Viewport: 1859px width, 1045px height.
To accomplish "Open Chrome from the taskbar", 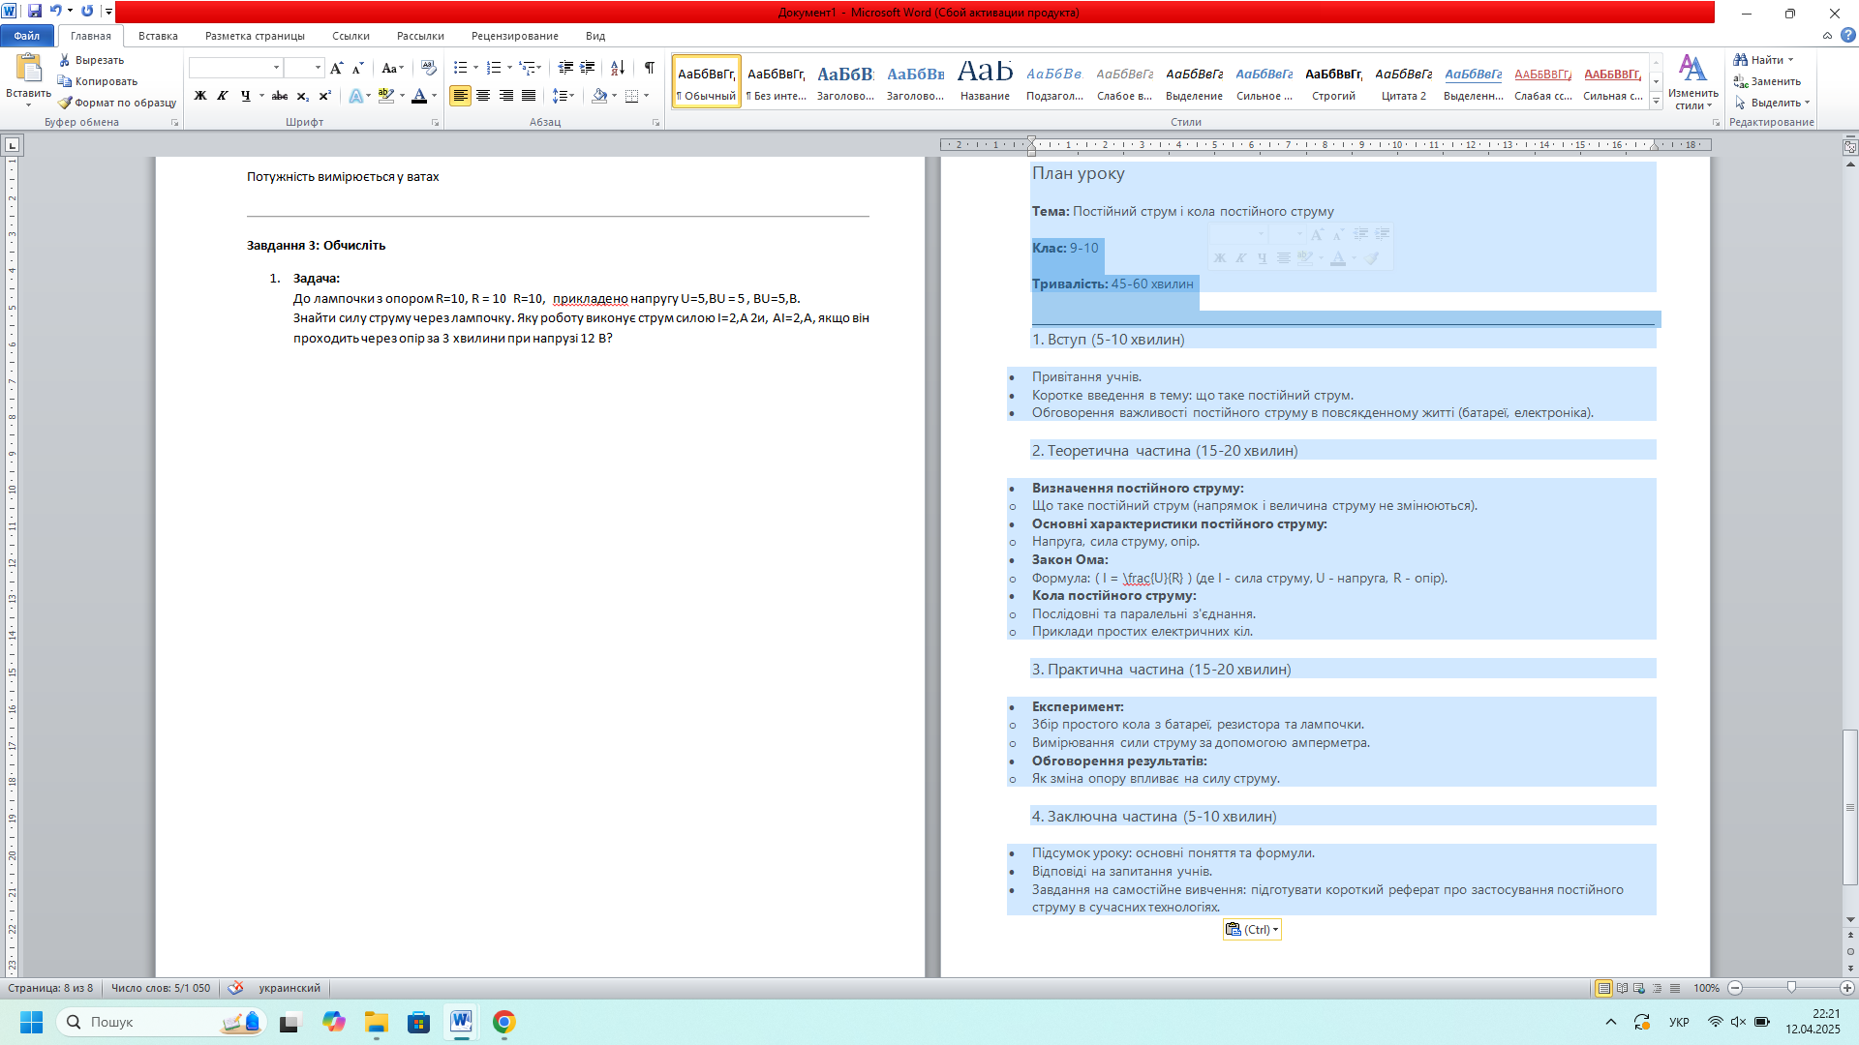I will click(x=503, y=1022).
